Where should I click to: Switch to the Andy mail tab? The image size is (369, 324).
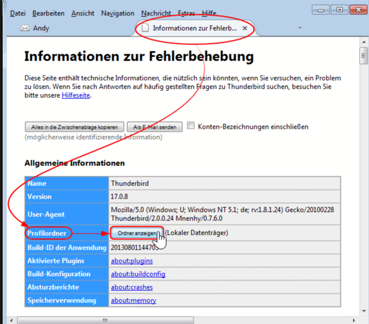point(35,28)
